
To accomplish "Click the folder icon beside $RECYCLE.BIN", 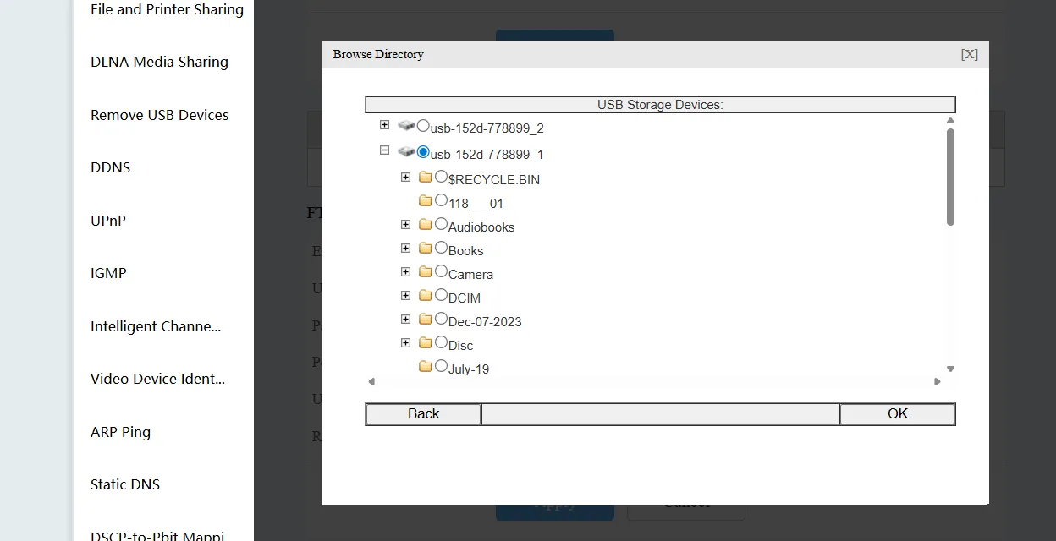I will (425, 178).
